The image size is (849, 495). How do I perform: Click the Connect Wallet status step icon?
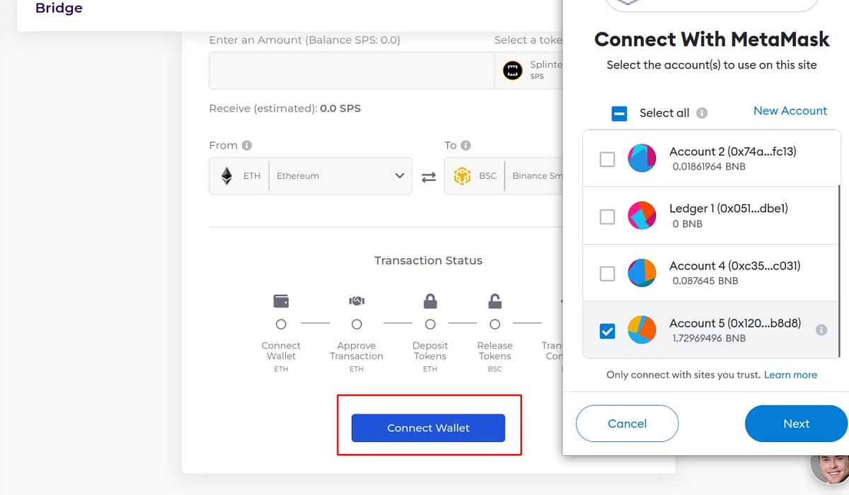(x=281, y=301)
